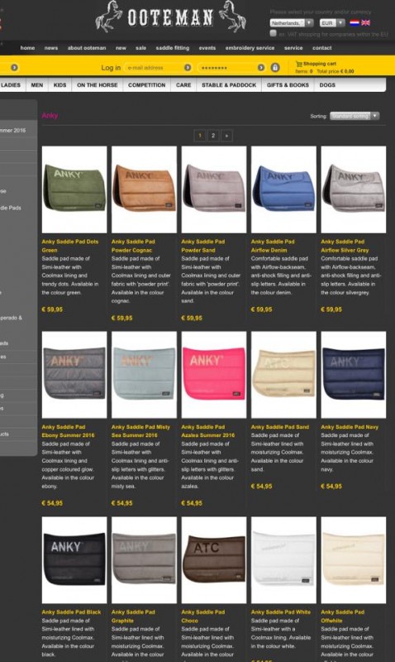Open the blue Airflow Denim pad thumbnail
This screenshot has height=662, width=395.
point(283,189)
